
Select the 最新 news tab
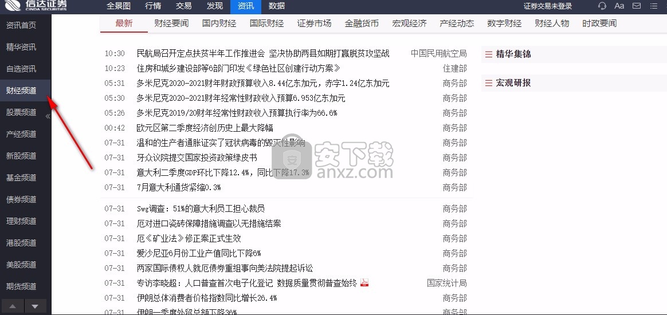click(x=124, y=23)
